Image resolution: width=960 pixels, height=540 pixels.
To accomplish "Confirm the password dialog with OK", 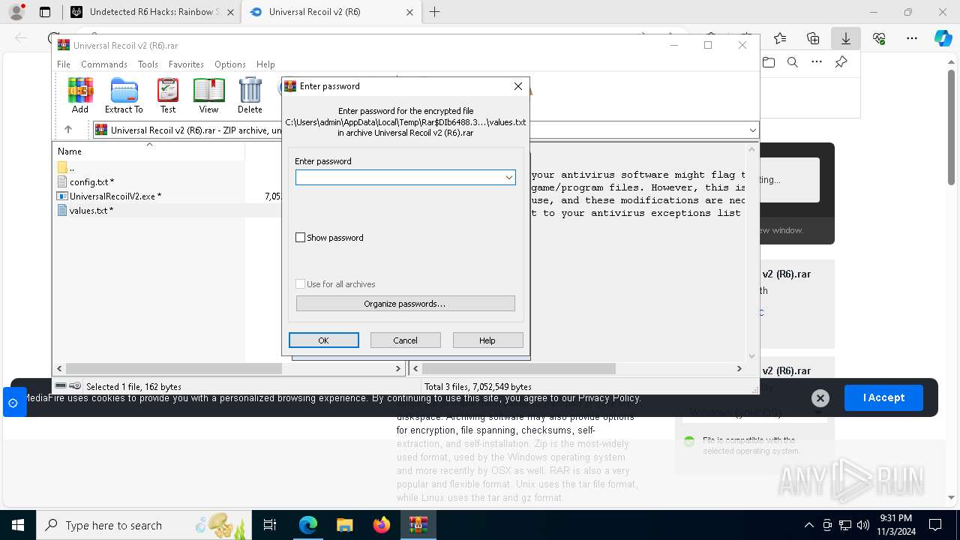I will (323, 340).
